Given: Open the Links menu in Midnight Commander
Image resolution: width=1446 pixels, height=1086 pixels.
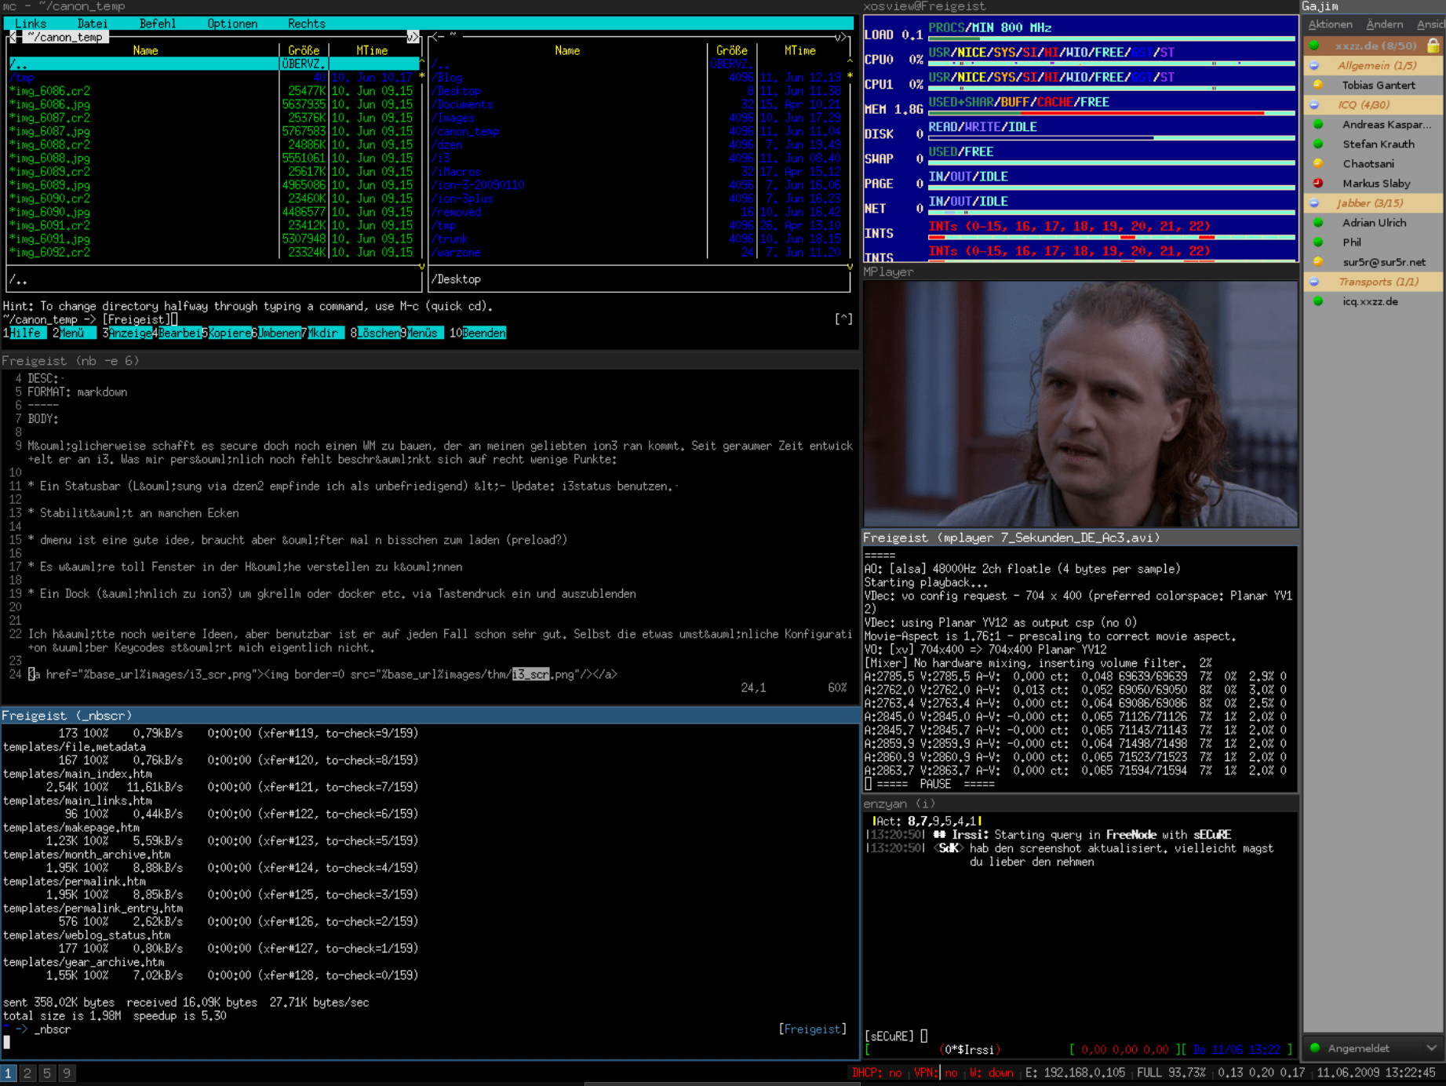Looking at the screenshot, I should coord(31,24).
